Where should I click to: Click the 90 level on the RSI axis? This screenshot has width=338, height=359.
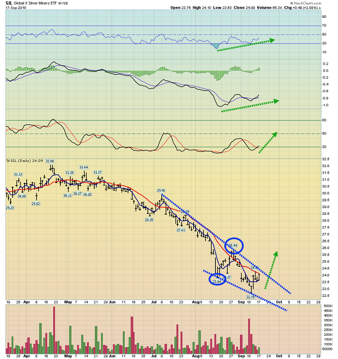click(x=324, y=16)
